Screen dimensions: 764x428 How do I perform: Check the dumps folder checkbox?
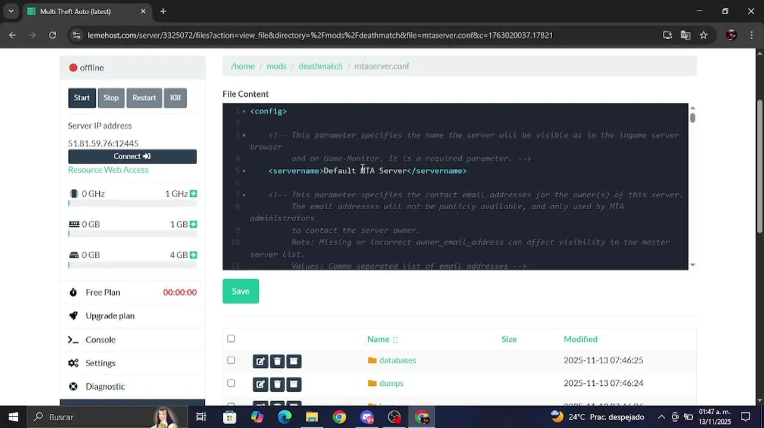[x=231, y=383]
